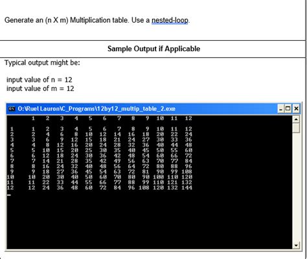Minimize the 12by12_multip_table_2.exe console window
307x259 pixels.
tap(280, 108)
